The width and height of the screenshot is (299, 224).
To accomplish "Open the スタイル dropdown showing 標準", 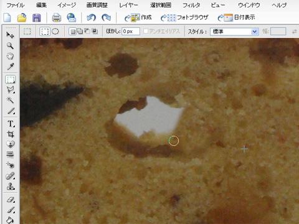I will point(234,32).
